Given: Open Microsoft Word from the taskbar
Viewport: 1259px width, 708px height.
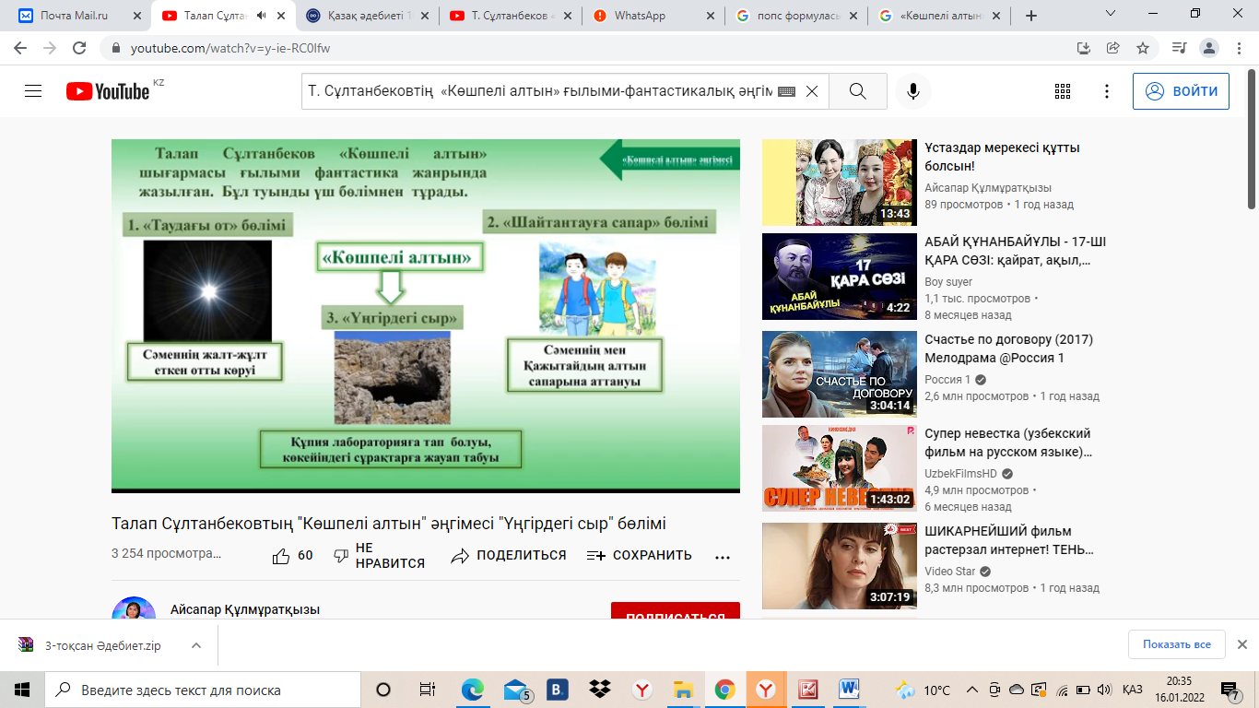Looking at the screenshot, I should point(849,690).
